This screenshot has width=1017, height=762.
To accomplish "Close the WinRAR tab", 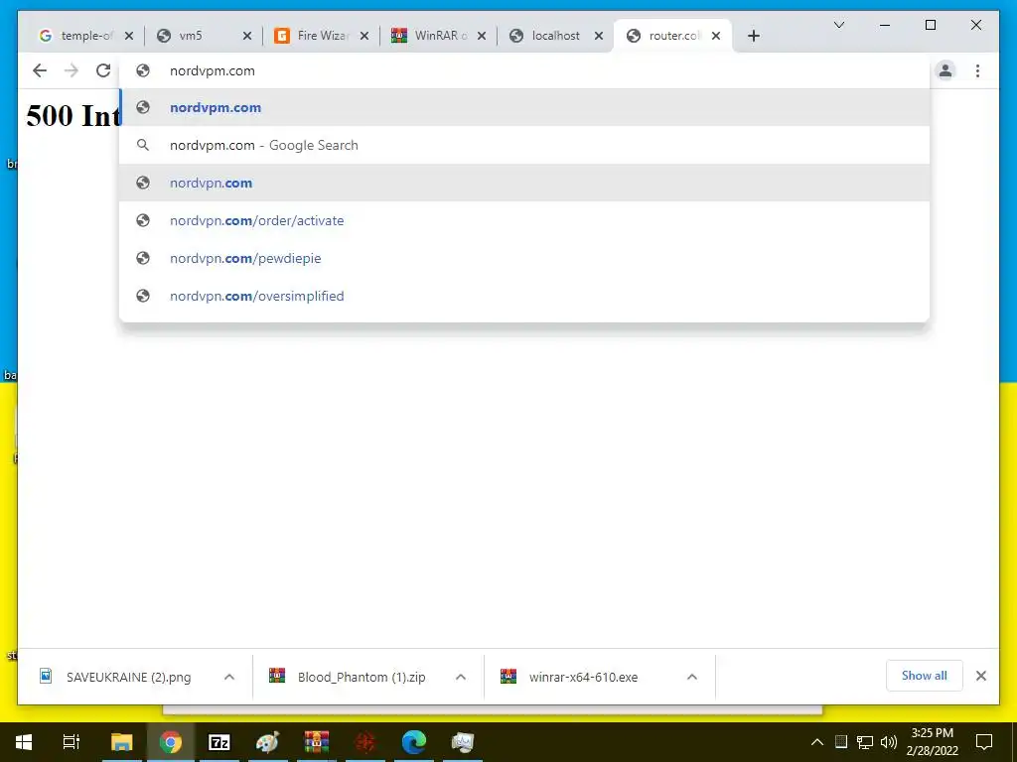I will click(482, 36).
